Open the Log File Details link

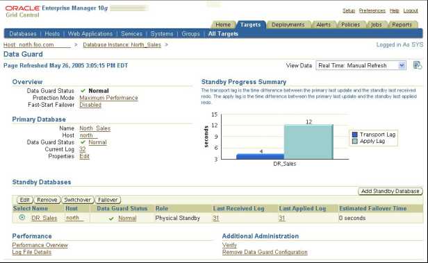[x=32, y=252]
